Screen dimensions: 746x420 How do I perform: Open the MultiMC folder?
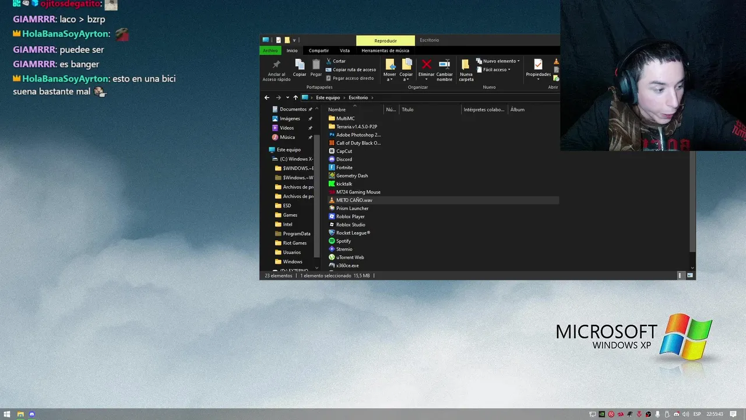(x=341, y=118)
